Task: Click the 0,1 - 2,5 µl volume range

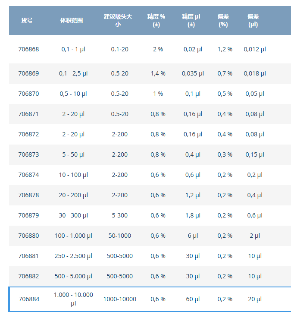Action: [73, 73]
